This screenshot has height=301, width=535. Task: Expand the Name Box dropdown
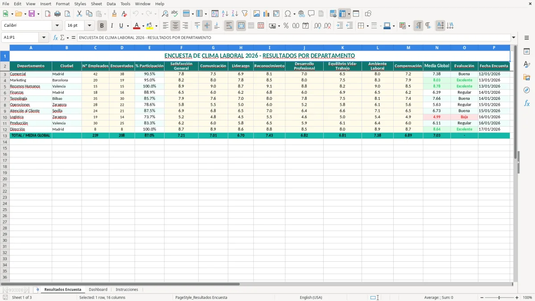pos(44,37)
